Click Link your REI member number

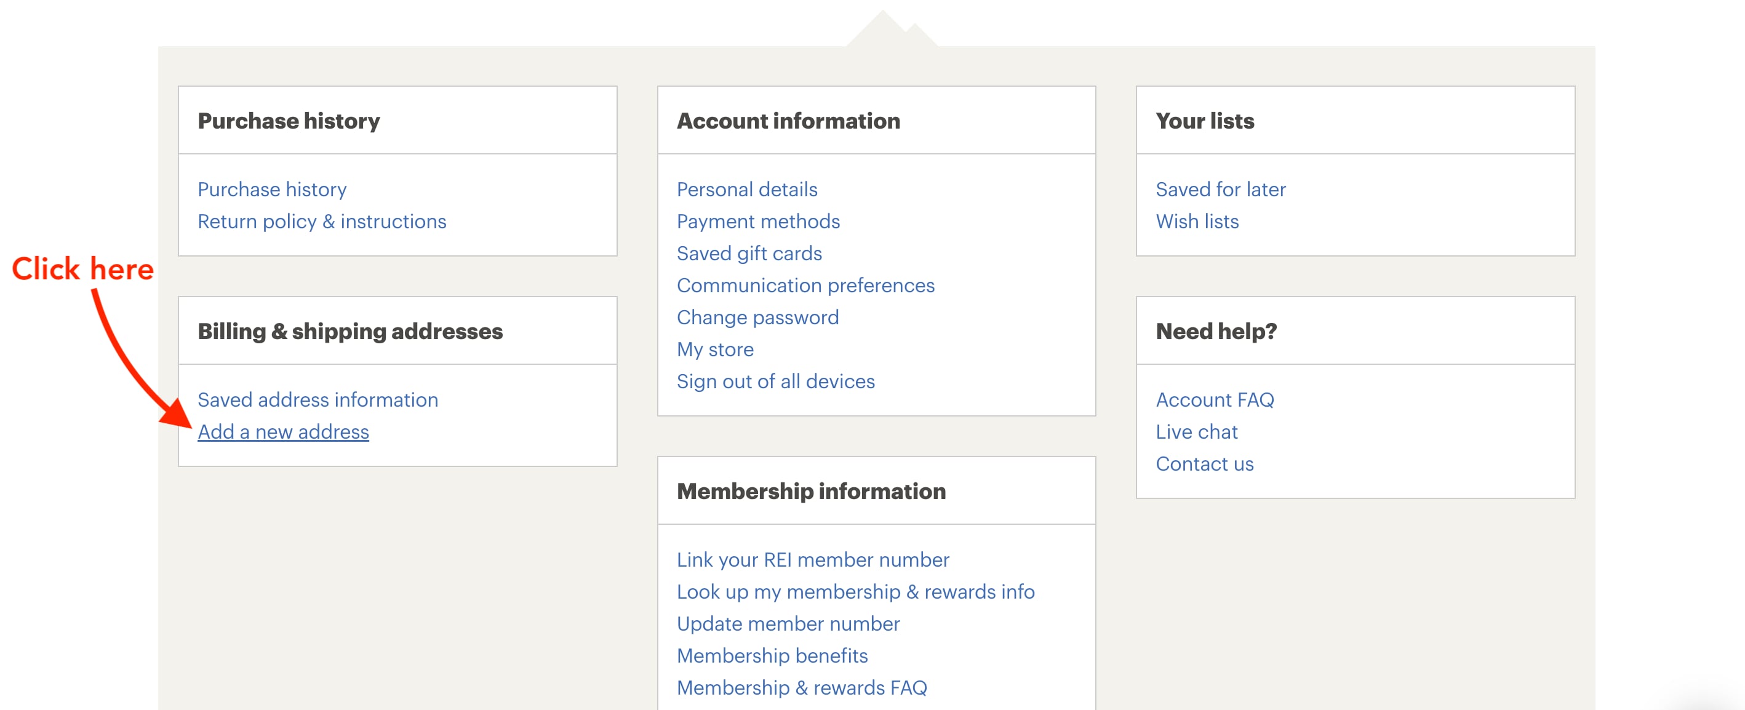coord(813,560)
